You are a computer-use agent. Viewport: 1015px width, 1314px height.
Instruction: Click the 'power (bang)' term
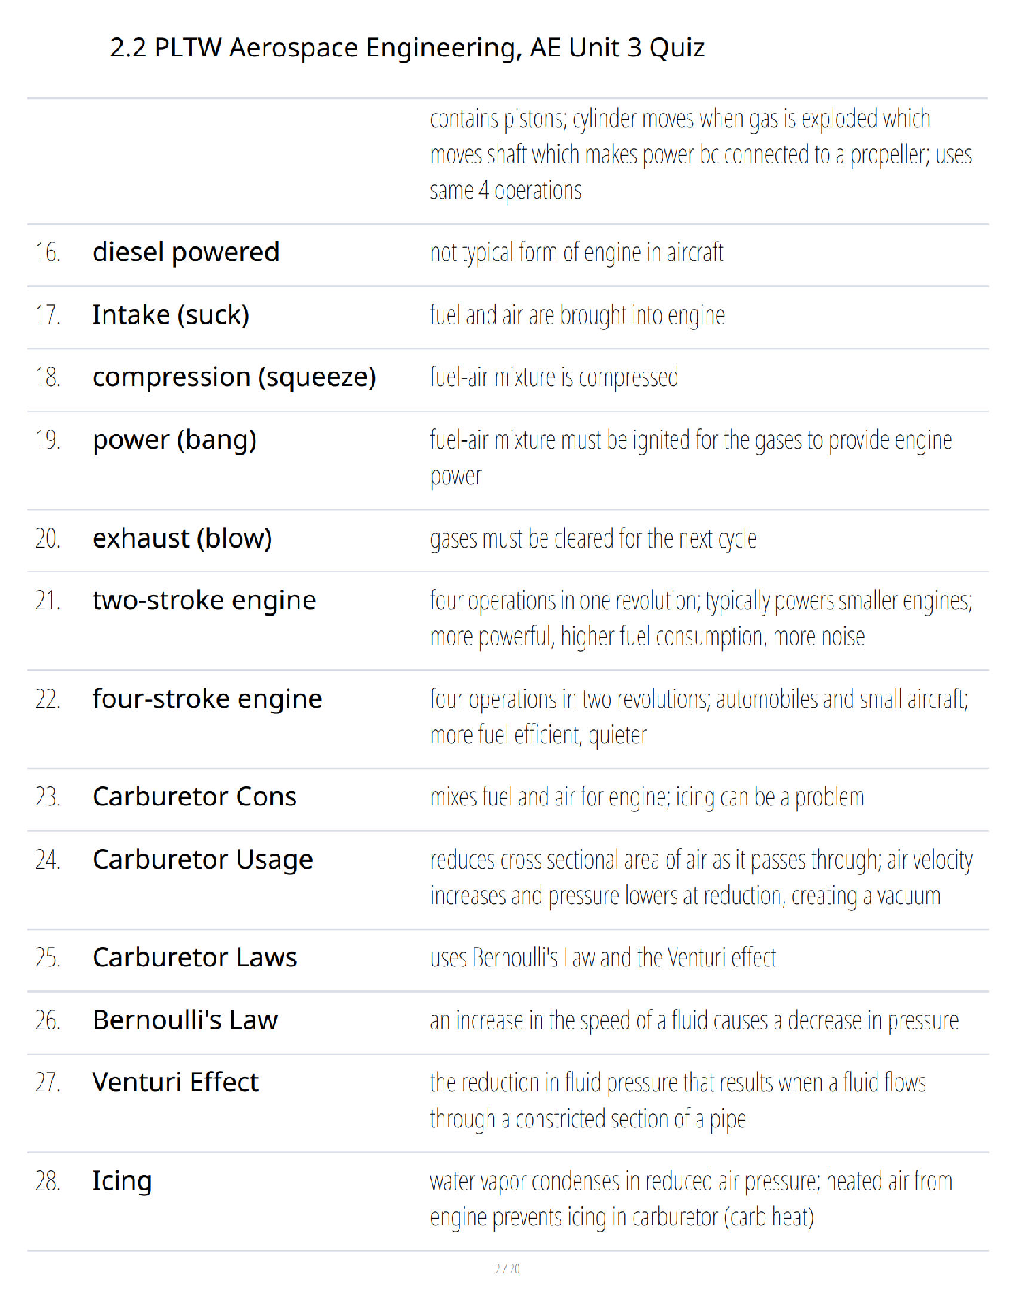pyautogui.click(x=174, y=440)
